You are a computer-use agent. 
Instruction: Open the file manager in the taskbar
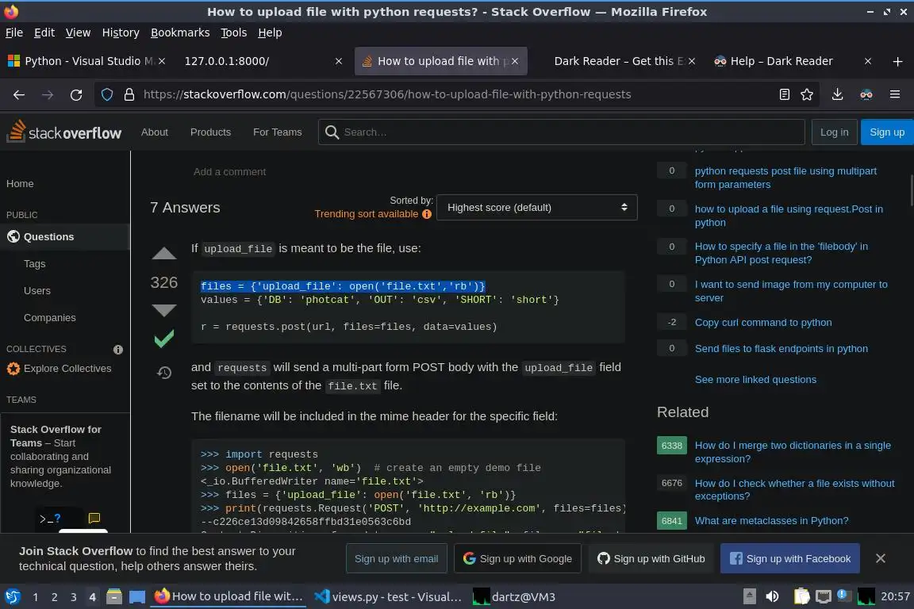[x=114, y=596]
